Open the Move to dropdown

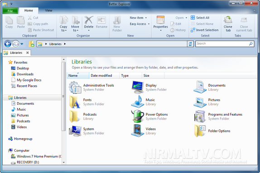75,24
